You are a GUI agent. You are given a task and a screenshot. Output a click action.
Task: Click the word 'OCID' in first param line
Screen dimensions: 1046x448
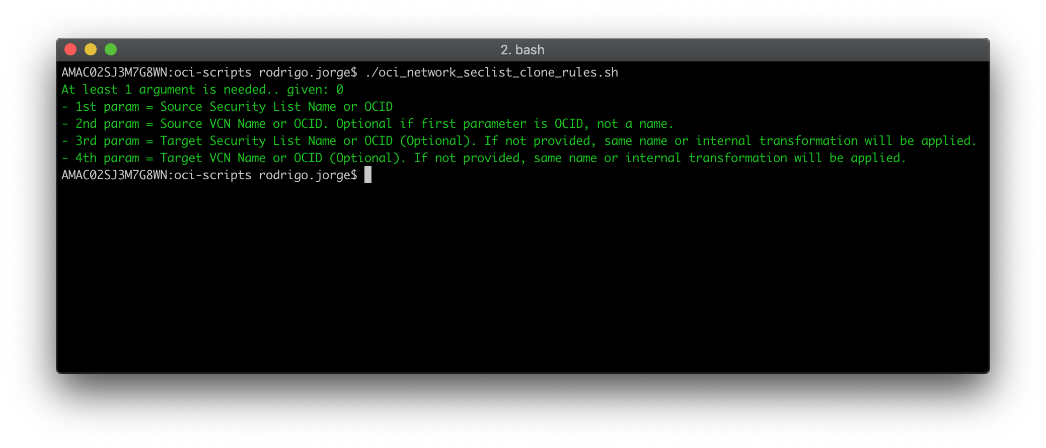click(x=379, y=107)
